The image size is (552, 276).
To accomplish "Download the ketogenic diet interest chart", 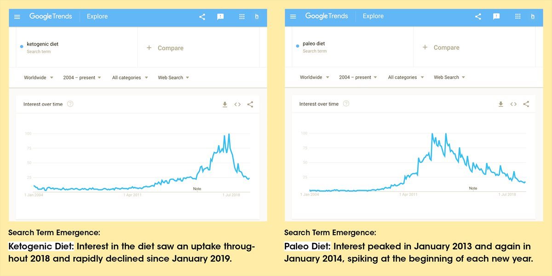I will (225, 104).
